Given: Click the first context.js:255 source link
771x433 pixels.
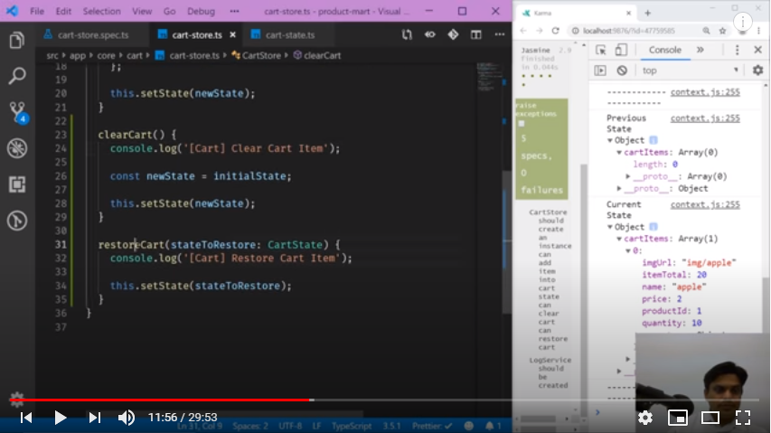Looking at the screenshot, I should [x=705, y=92].
